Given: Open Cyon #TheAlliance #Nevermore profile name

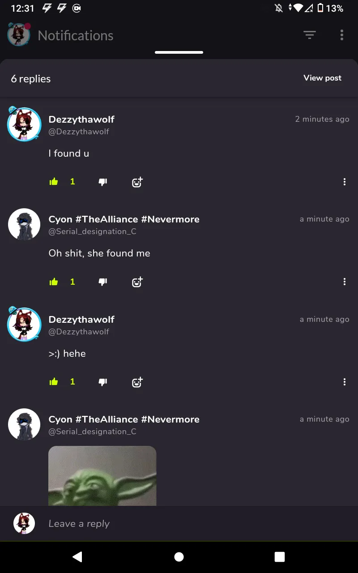Looking at the screenshot, I should (x=124, y=219).
